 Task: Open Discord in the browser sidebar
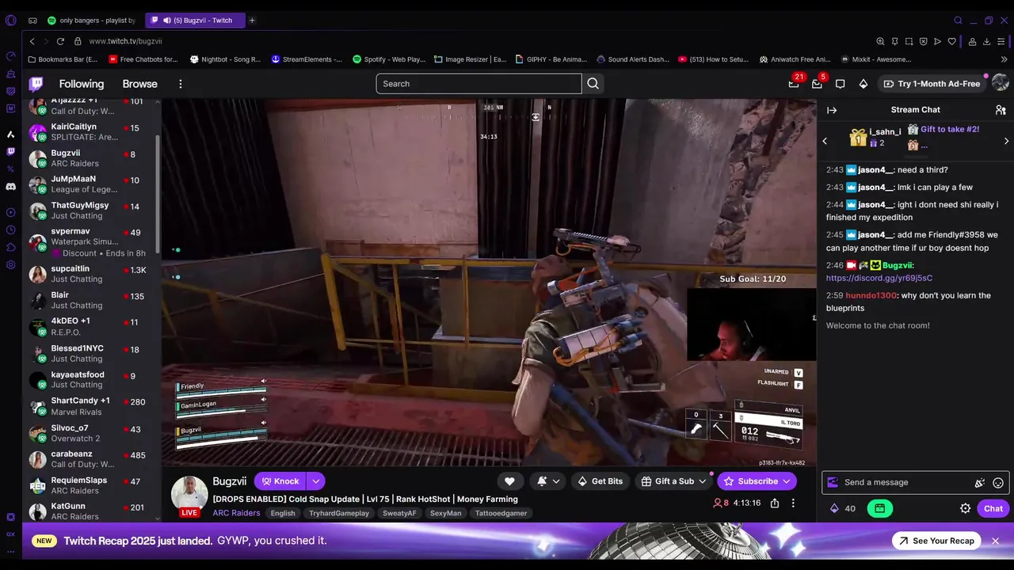(10, 187)
